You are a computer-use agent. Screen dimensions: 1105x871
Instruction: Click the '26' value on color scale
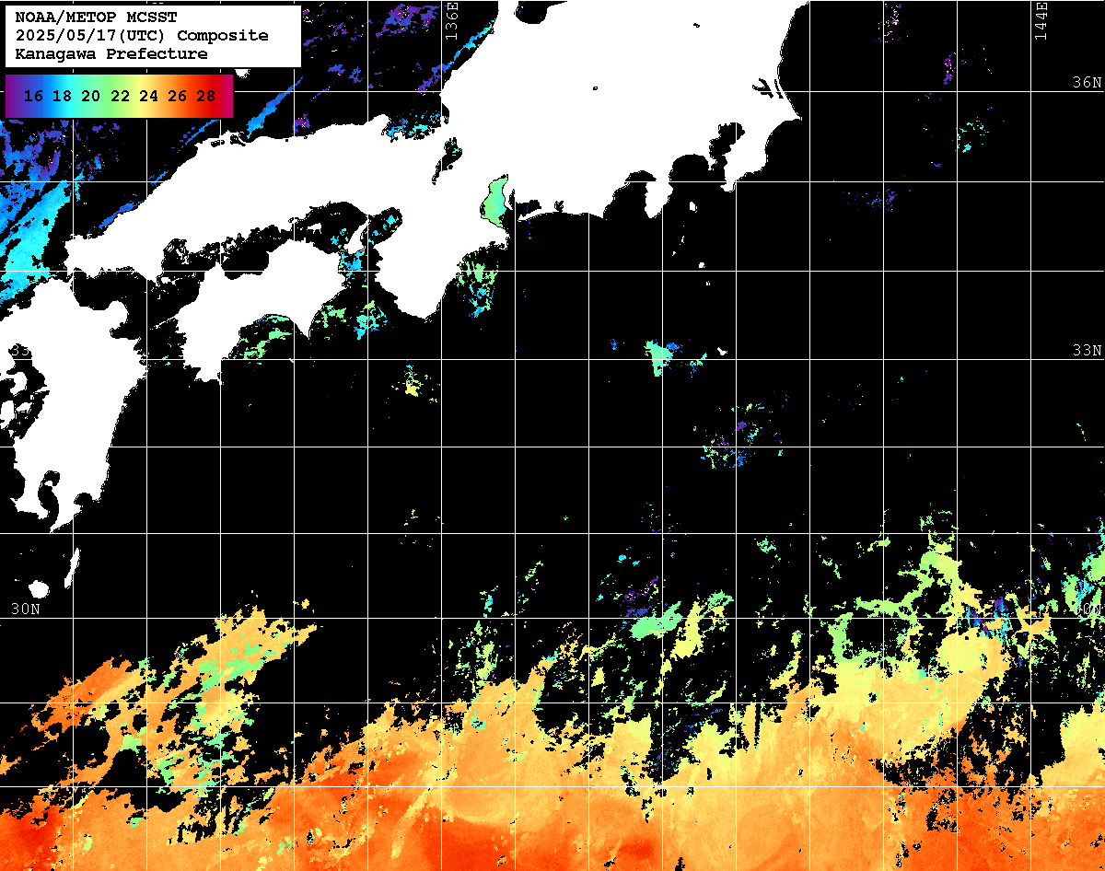pyautogui.click(x=177, y=96)
